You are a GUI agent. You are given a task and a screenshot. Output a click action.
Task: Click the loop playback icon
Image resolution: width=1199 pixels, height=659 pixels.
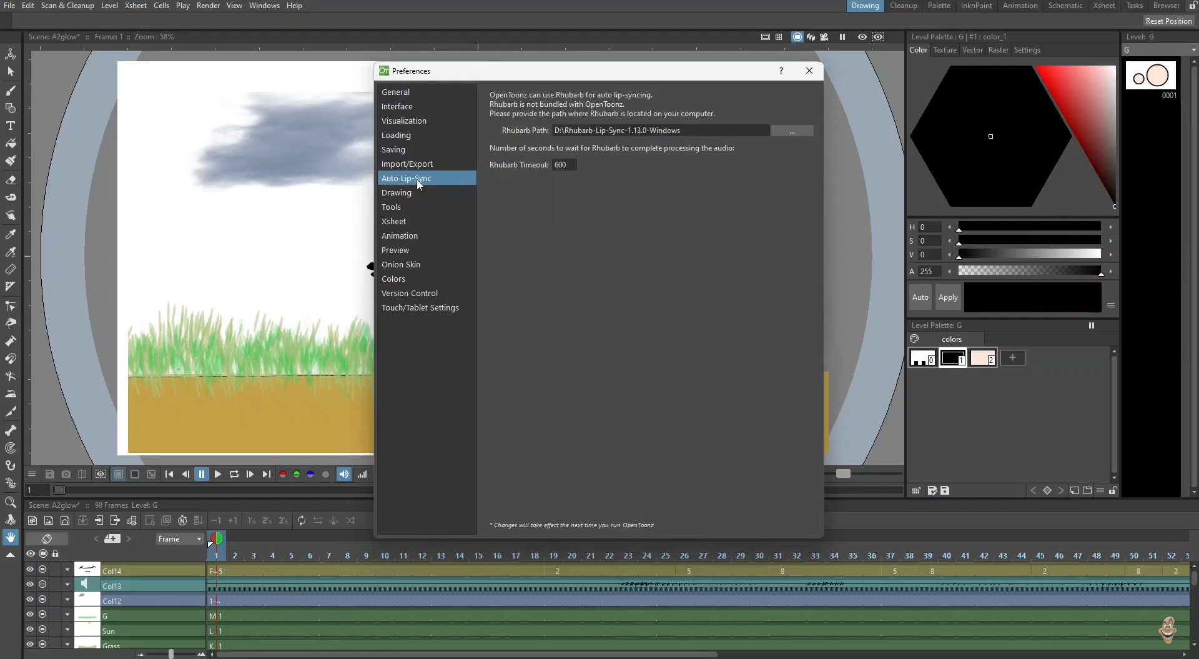[234, 475]
